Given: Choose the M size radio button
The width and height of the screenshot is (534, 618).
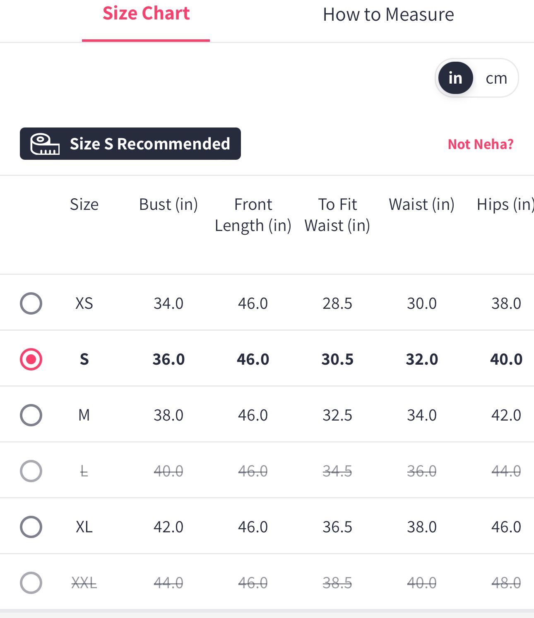Looking at the screenshot, I should 31,415.
